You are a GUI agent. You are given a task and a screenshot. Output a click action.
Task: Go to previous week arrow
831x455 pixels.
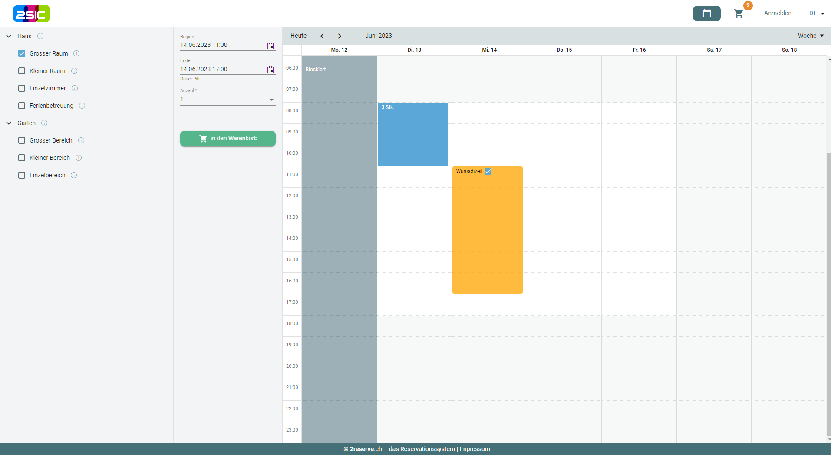click(322, 36)
